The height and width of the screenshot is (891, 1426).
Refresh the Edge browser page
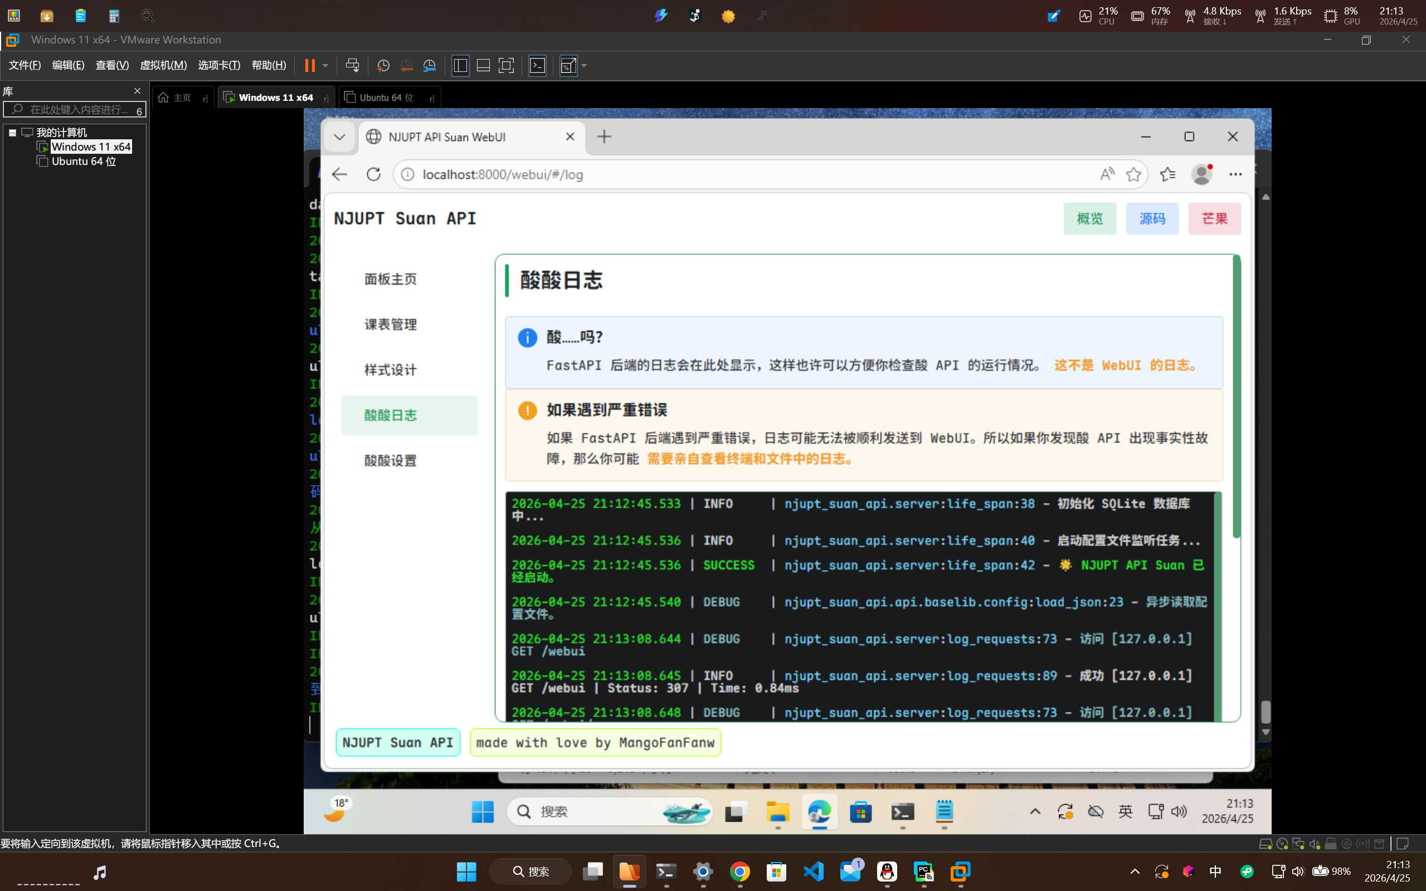373,174
